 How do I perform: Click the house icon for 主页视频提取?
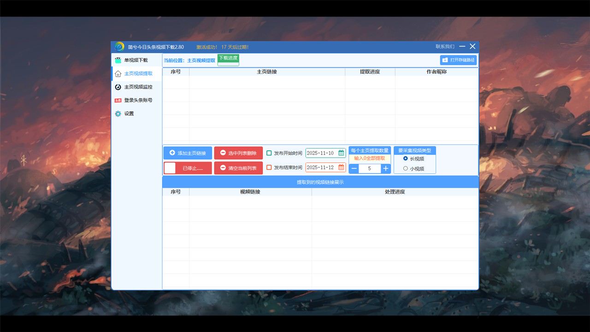click(118, 74)
